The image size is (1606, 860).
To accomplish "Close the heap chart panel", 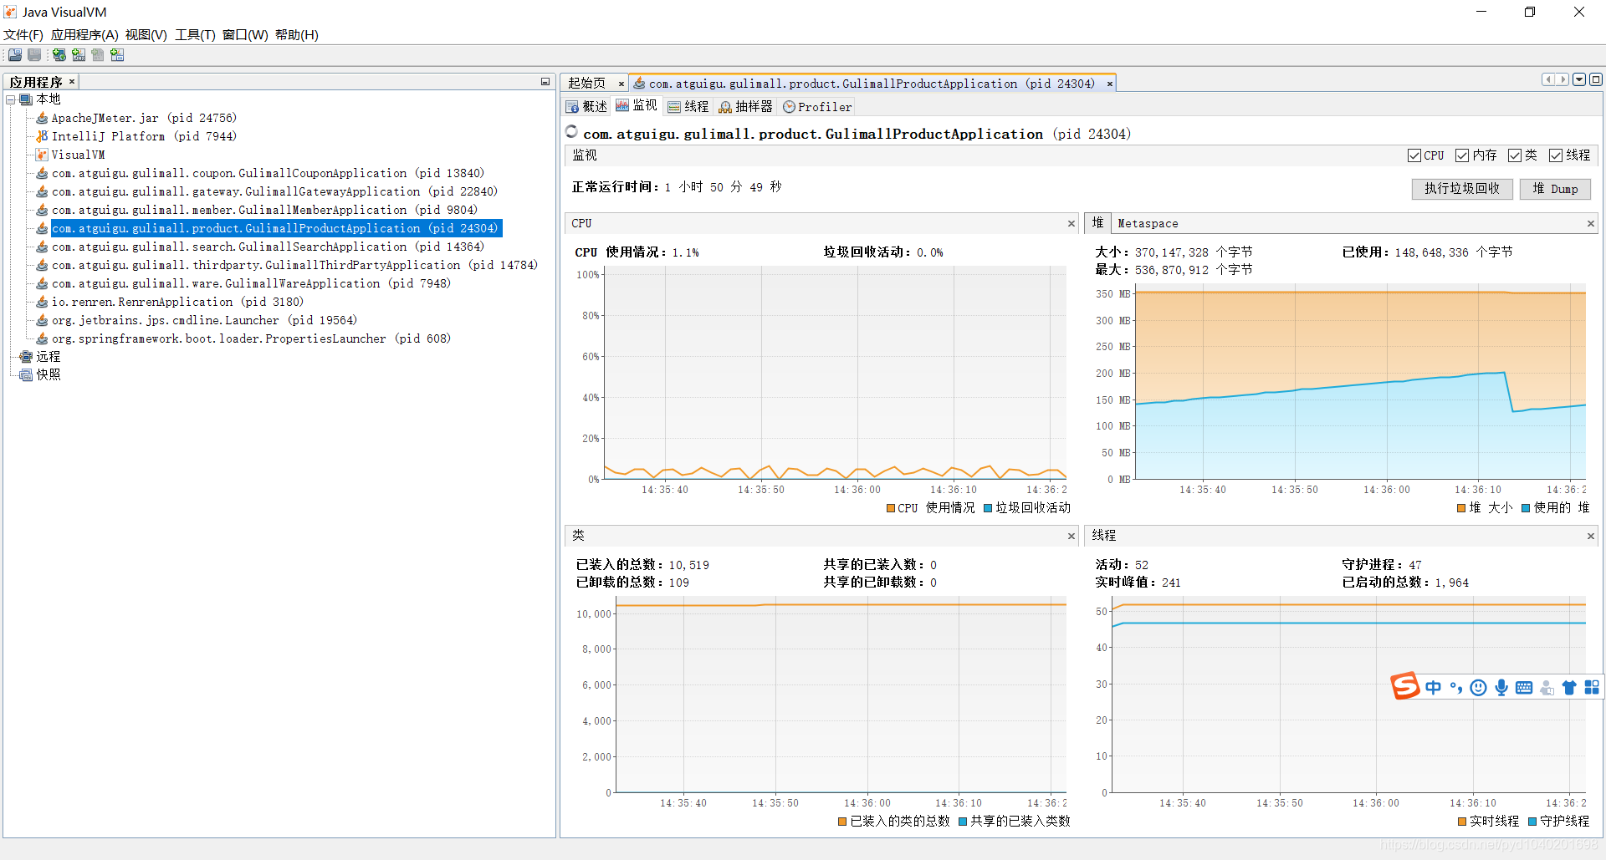I will click(x=1591, y=223).
